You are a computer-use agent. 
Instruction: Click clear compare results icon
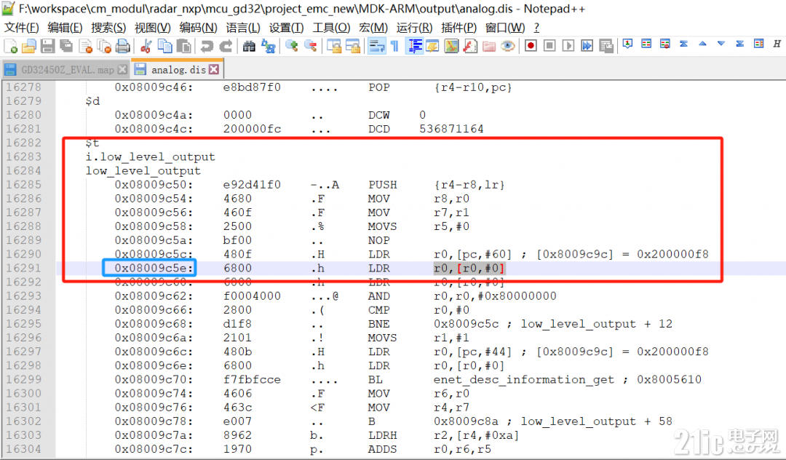point(664,44)
